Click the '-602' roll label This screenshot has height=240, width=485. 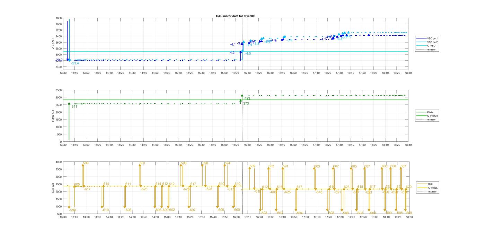(x=171, y=210)
